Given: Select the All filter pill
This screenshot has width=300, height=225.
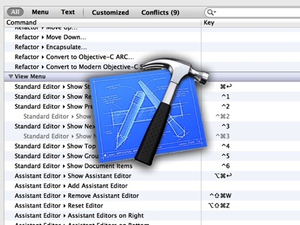Looking at the screenshot, I should click(16, 12).
